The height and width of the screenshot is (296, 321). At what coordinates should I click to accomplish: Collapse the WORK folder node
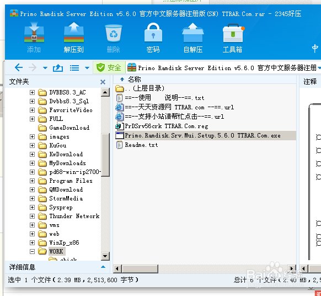pos(32,251)
